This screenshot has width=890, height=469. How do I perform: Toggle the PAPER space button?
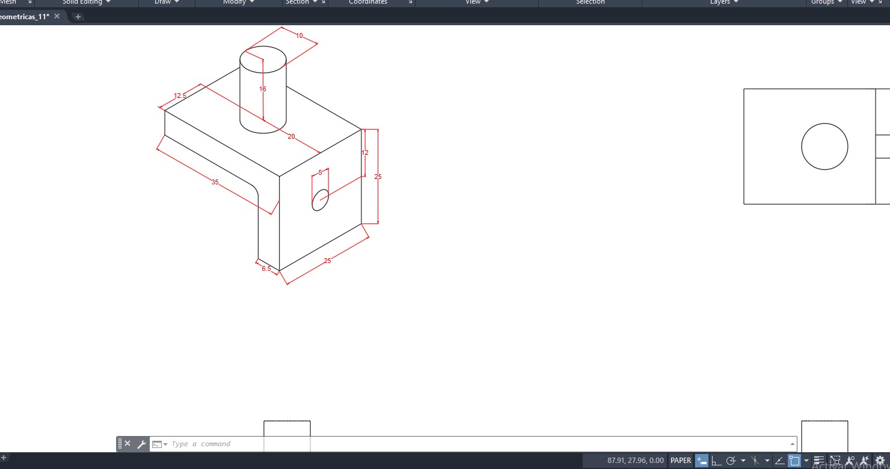pyautogui.click(x=681, y=461)
